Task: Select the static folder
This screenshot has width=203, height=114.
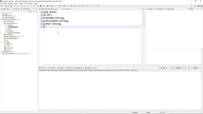Action: pos(9,29)
